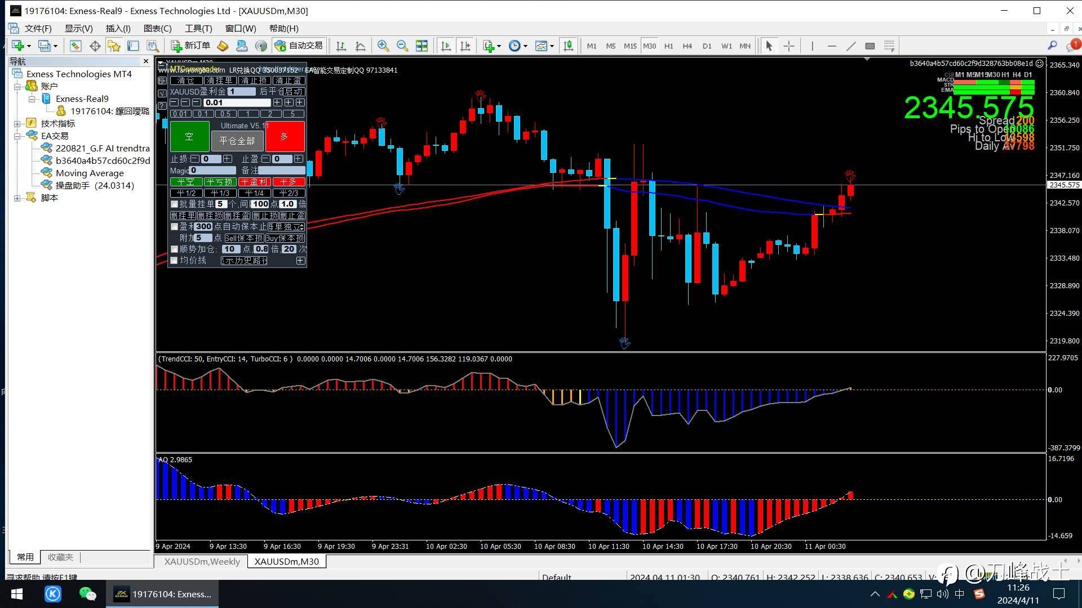Open the Navigator star-folder icon
Image resolution: width=1082 pixels, height=608 pixels.
(113, 46)
